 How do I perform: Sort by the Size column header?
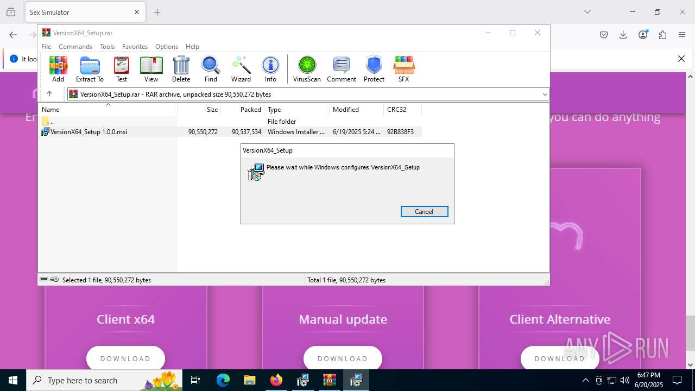(x=199, y=110)
